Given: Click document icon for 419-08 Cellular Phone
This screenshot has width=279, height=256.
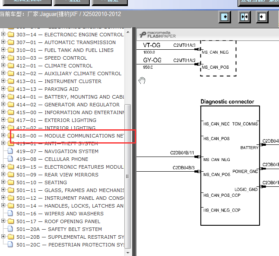Looking at the screenshot, I should point(10,159).
